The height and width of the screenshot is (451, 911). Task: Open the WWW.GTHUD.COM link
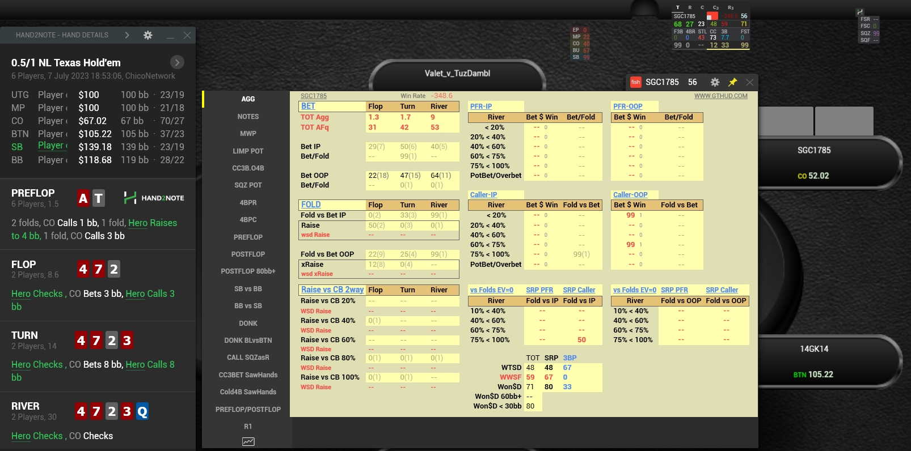tap(720, 96)
